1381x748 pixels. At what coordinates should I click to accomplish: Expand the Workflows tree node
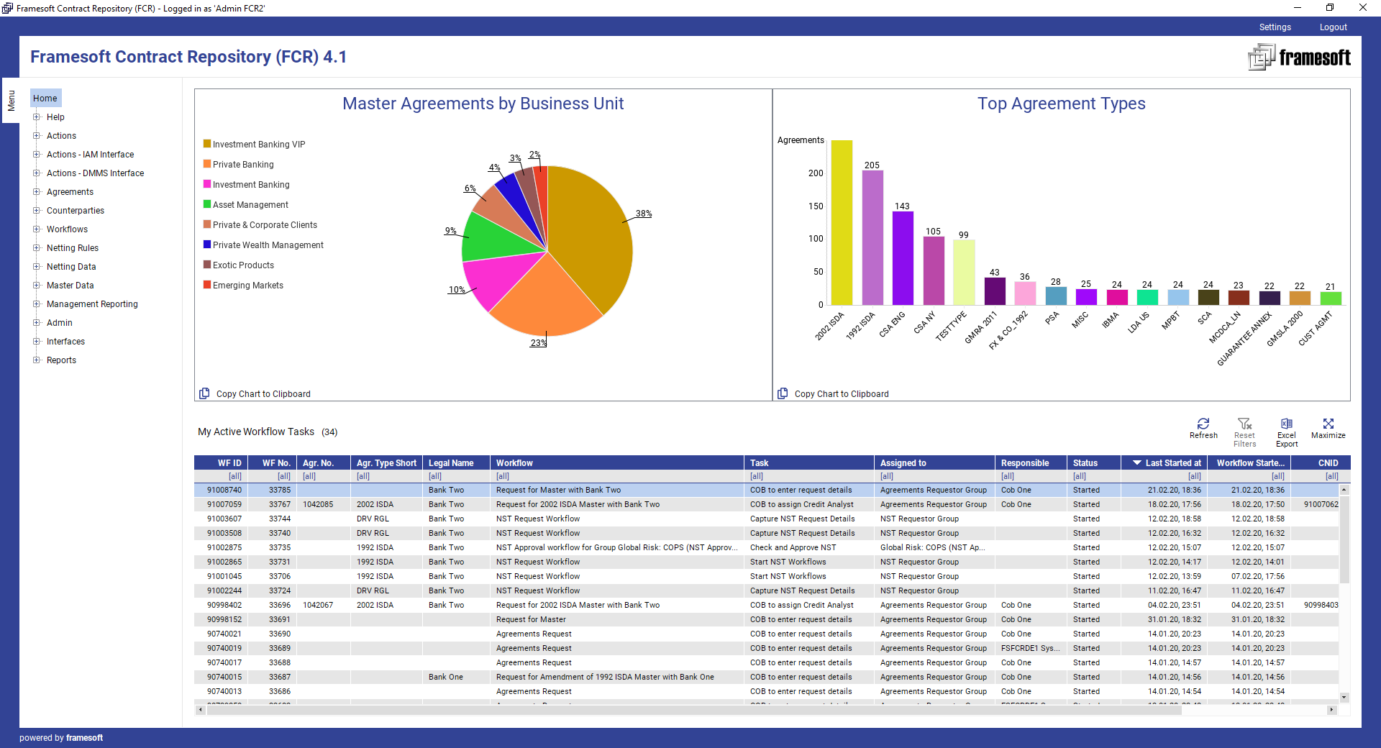(x=37, y=229)
